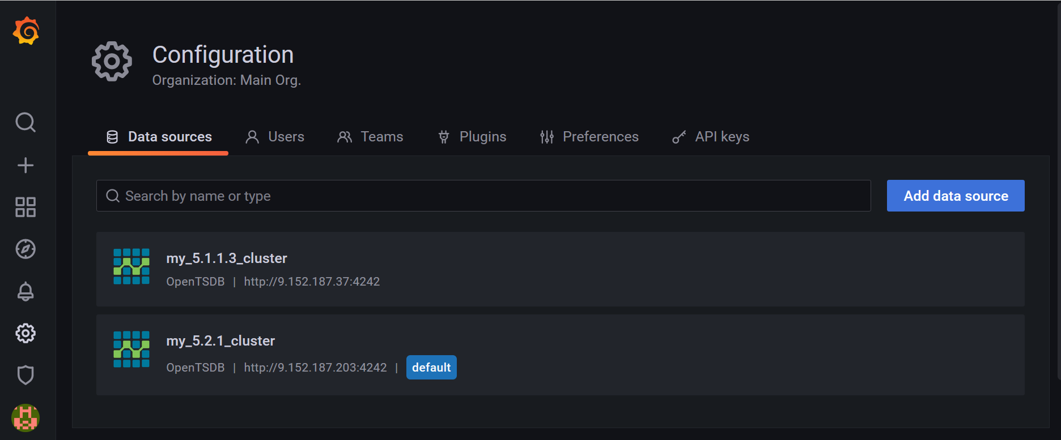Open the API keys tab
This screenshot has height=440, width=1061.
pyautogui.click(x=711, y=137)
